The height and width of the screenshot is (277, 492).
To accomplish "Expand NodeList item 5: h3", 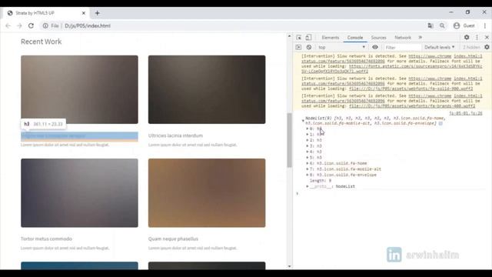I will (x=307, y=157).
